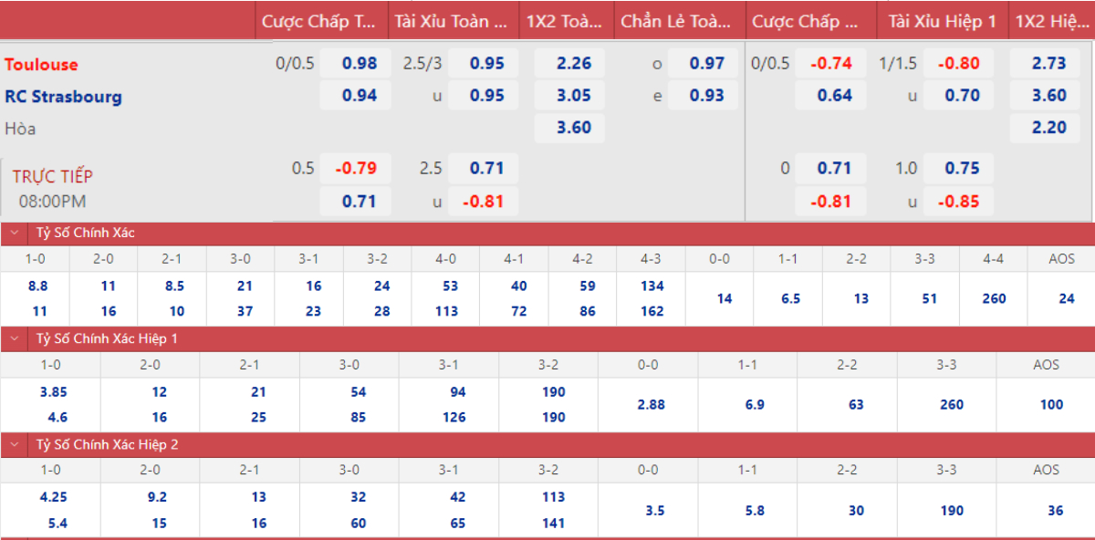Pick the Toulouse full-time 1X2 odds 2.26
The image size is (1095, 540).
(x=574, y=64)
